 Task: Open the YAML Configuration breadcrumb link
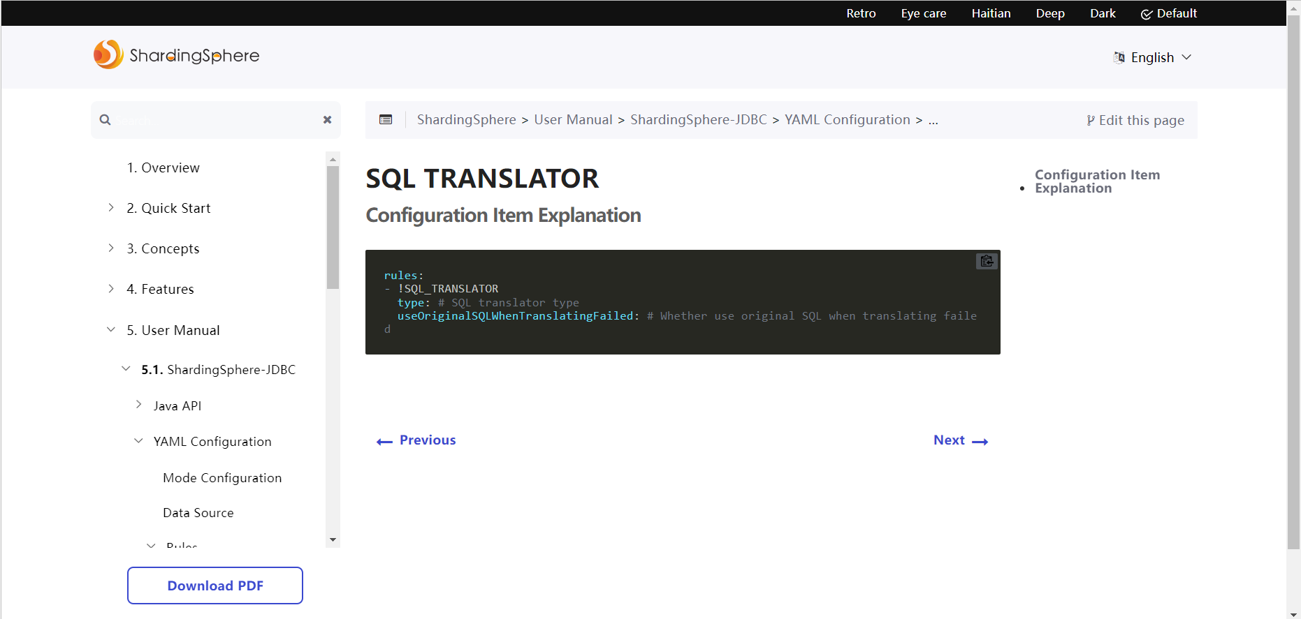tap(848, 119)
